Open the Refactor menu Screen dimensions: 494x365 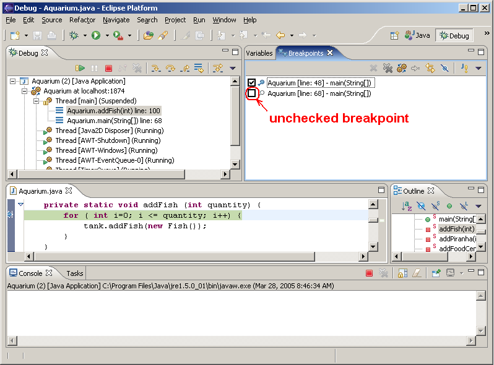pos(82,20)
